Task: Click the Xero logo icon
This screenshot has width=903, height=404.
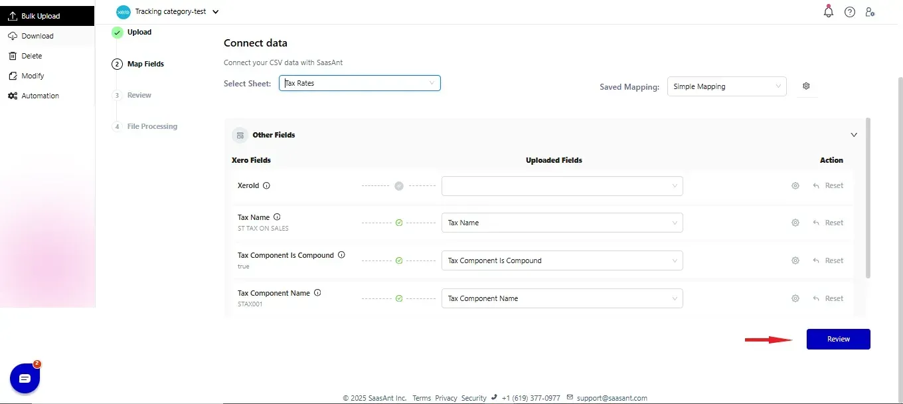Action: tap(123, 11)
